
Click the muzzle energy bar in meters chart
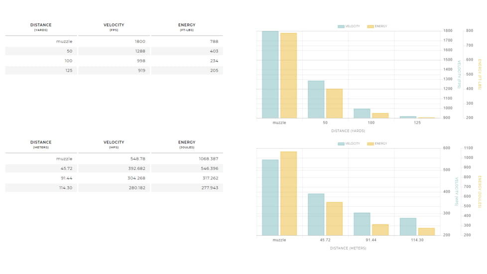click(288, 193)
